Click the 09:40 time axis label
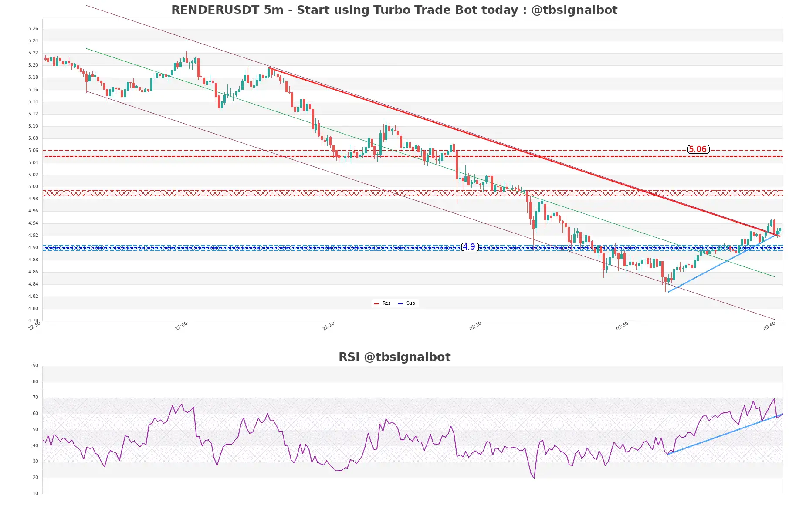 tap(769, 326)
